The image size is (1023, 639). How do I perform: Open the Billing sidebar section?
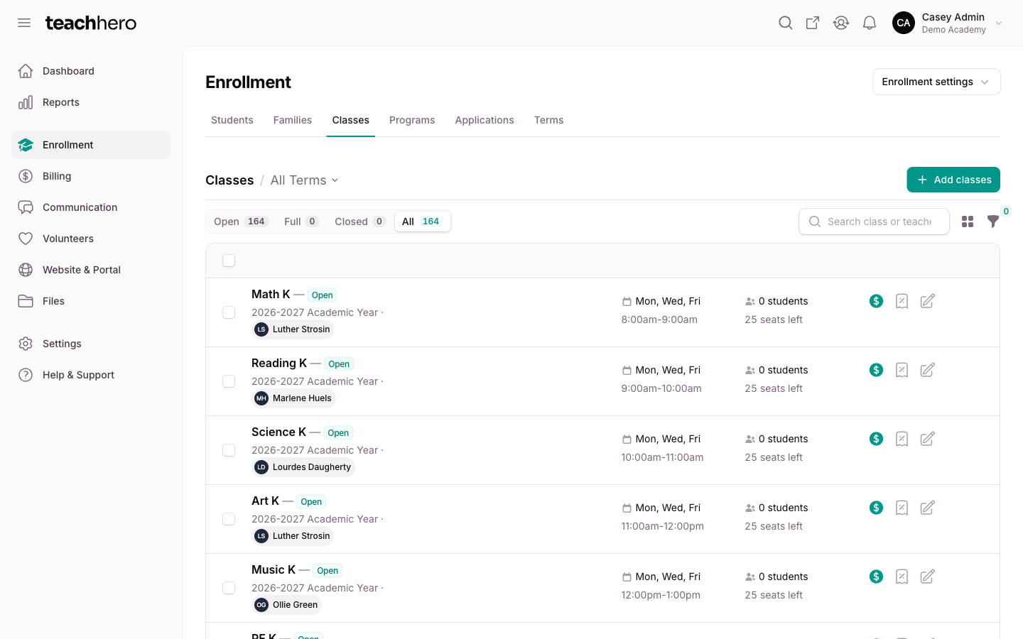[x=91, y=176]
